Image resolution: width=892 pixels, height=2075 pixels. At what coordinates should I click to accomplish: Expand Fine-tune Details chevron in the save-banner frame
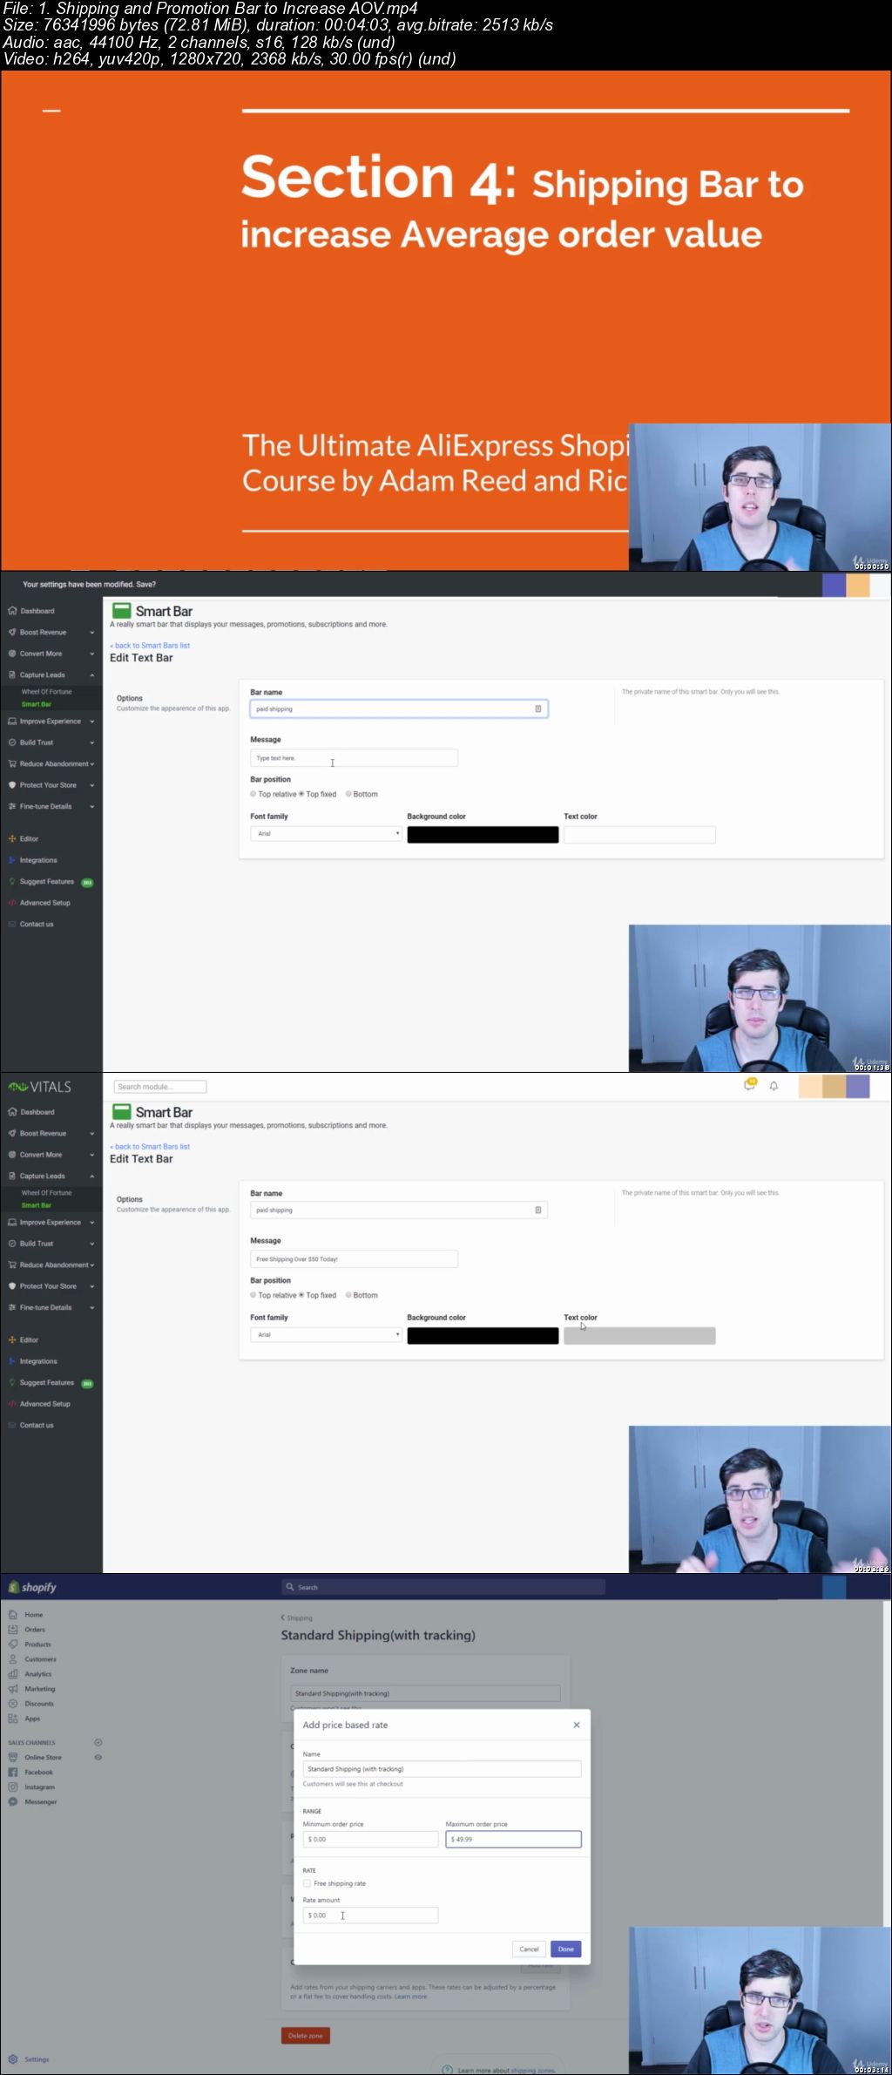(91, 806)
